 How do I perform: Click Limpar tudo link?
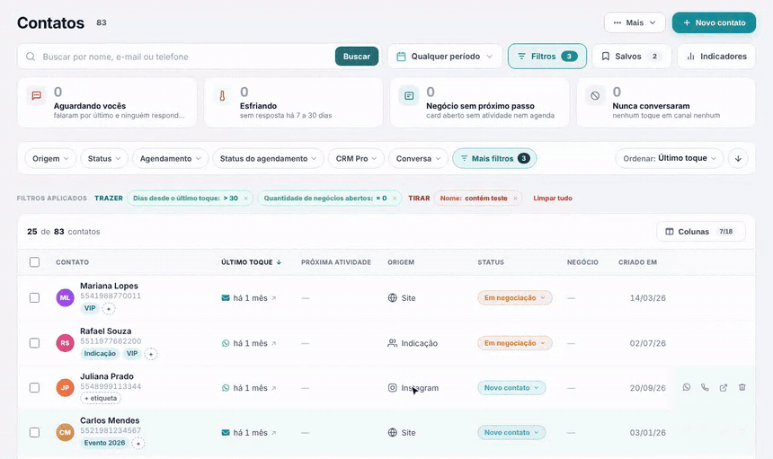pyautogui.click(x=553, y=199)
